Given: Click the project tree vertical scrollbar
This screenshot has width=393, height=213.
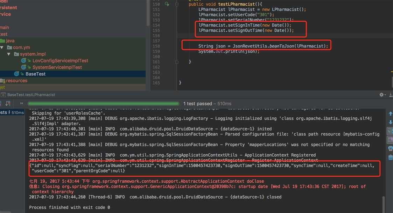Looking at the screenshot, I should 148,13.
